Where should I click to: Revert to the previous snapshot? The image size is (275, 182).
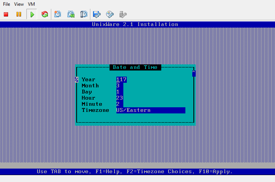[71, 14]
